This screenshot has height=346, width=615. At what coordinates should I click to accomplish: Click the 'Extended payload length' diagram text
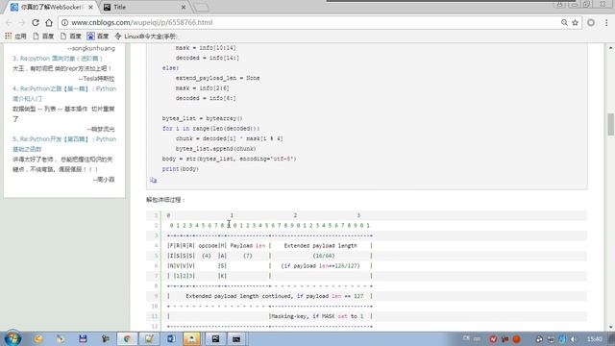click(320, 246)
